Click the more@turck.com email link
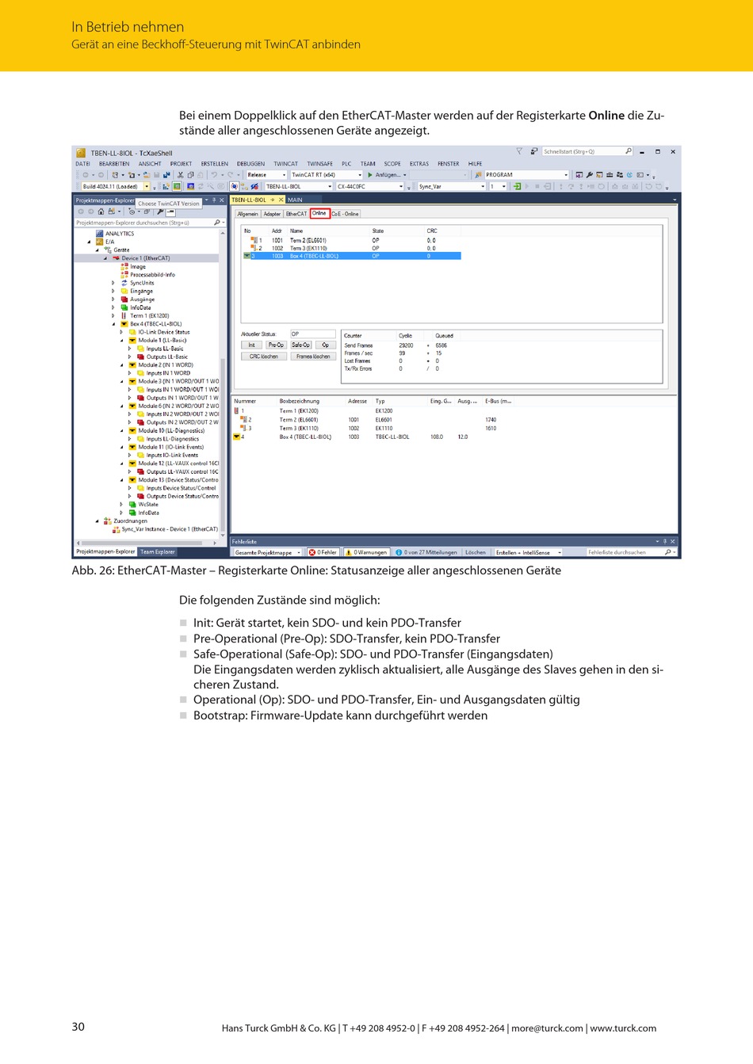 pos(547,1028)
